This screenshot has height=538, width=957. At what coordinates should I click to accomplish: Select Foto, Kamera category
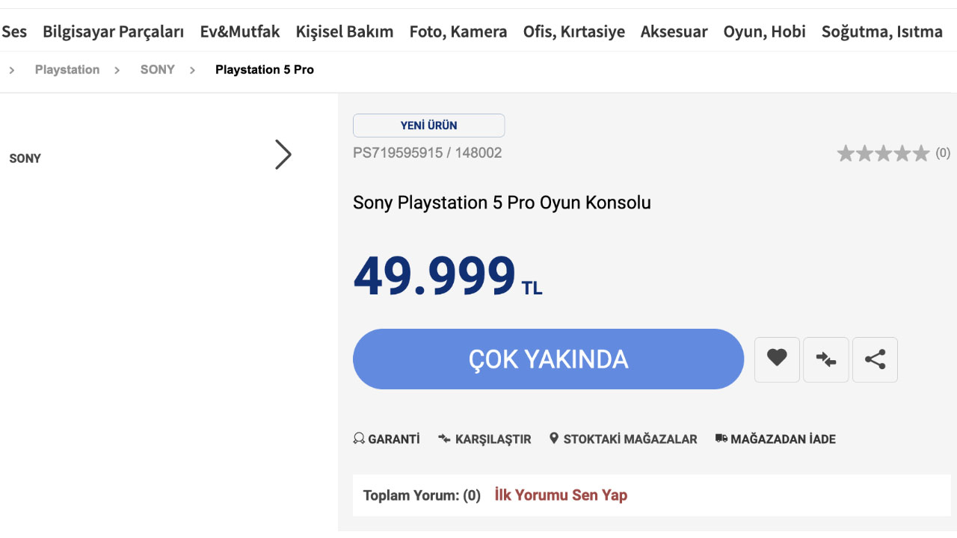pyautogui.click(x=458, y=31)
